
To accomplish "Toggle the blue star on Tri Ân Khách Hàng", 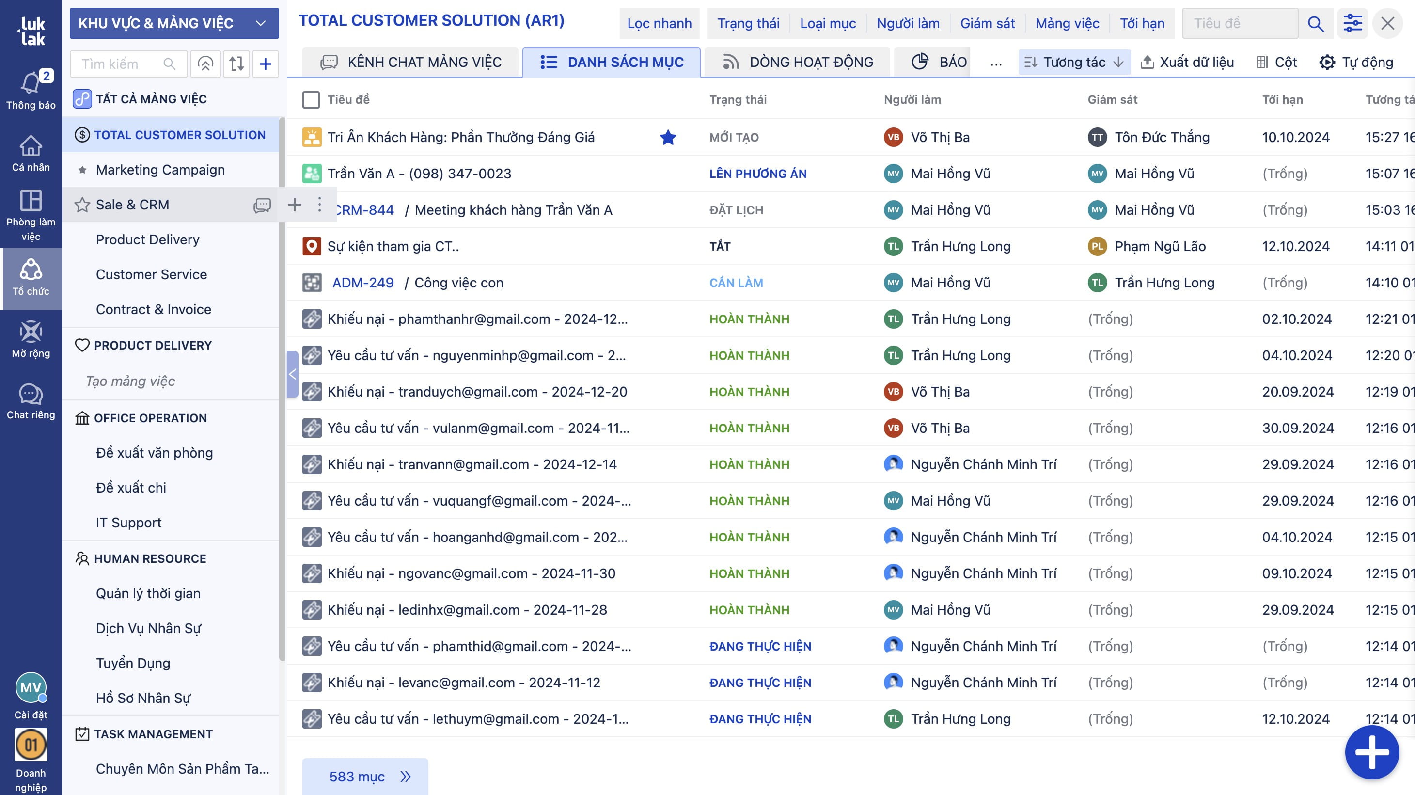I will pos(668,137).
